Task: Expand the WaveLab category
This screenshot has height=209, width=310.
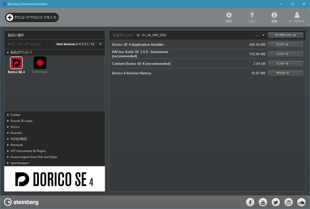Action: [x=8, y=145]
